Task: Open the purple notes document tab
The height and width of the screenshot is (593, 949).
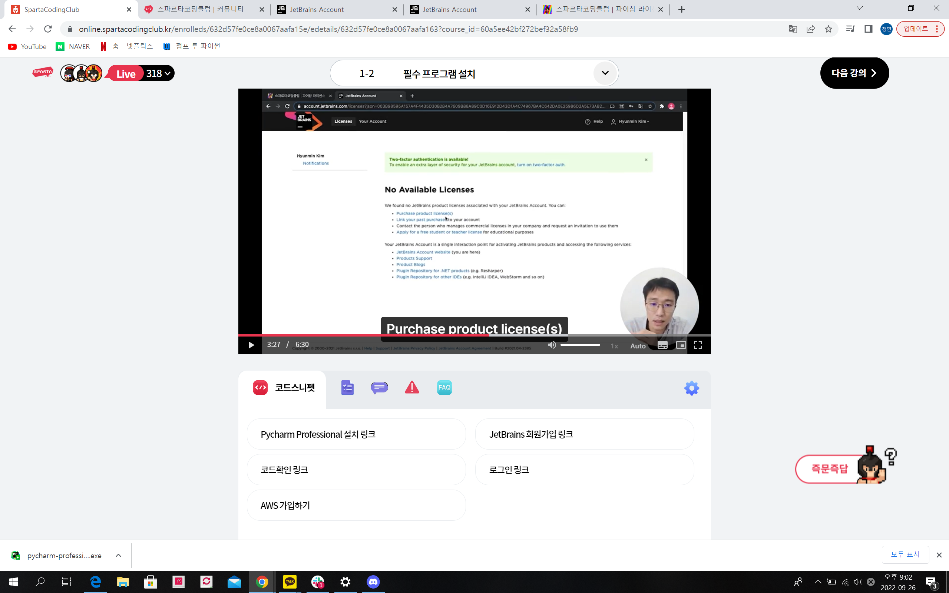Action: tap(347, 388)
